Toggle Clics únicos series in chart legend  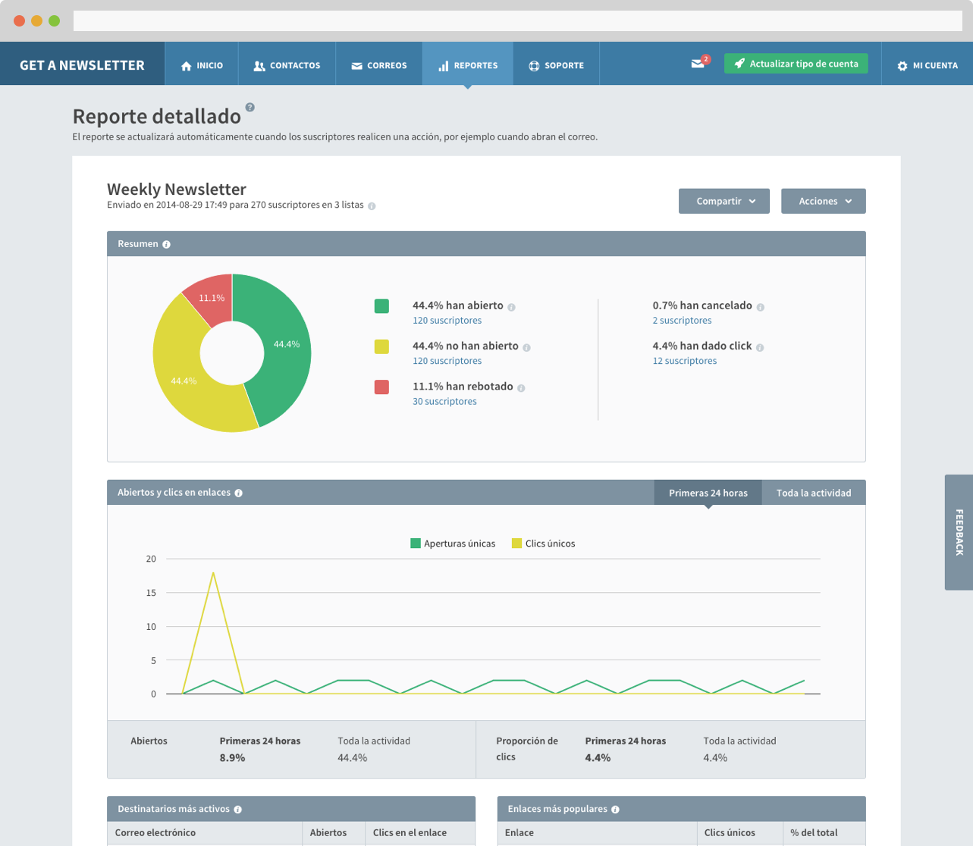(543, 544)
